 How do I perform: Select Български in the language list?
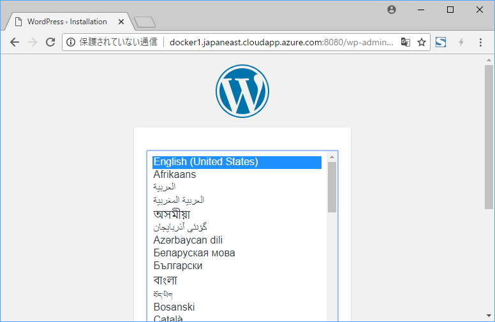(x=237, y=266)
